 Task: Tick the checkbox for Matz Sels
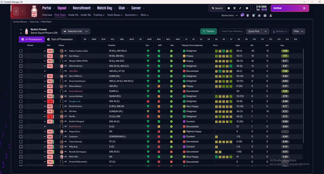(x=21, y=157)
